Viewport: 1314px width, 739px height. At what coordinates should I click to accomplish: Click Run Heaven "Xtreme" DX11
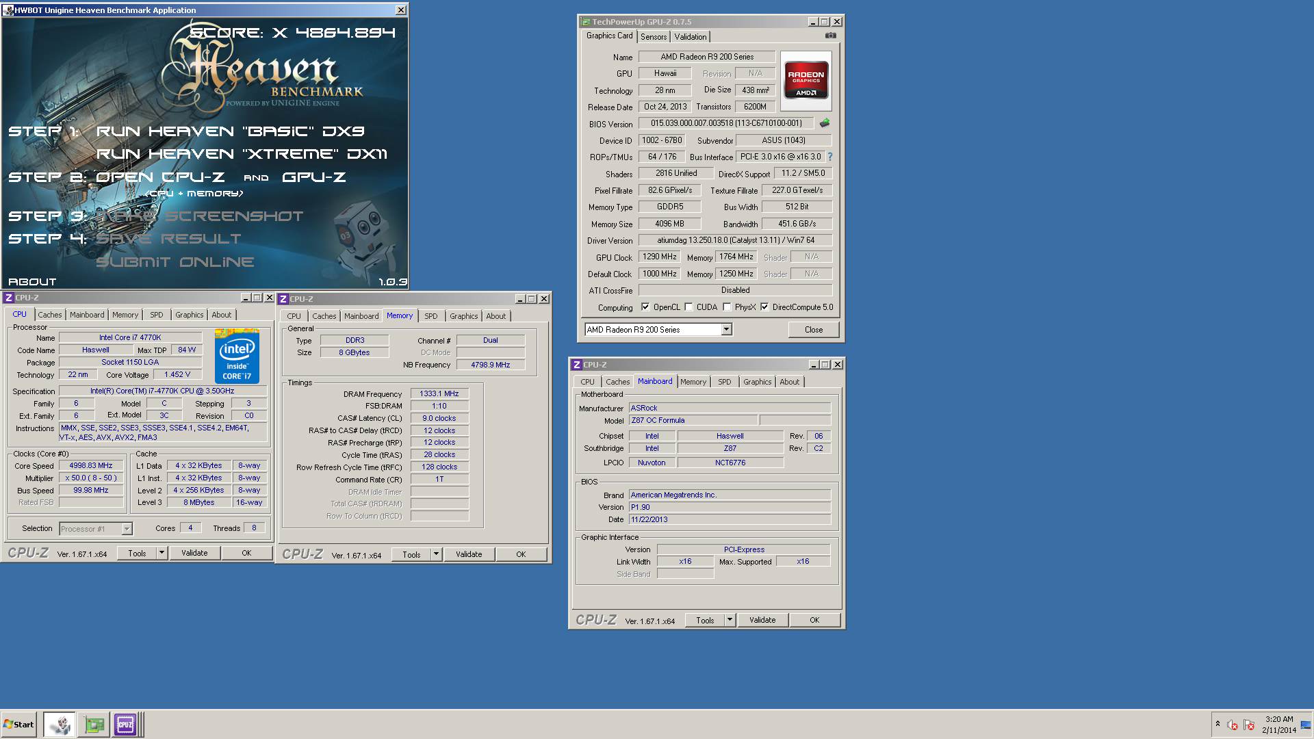point(242,154)
